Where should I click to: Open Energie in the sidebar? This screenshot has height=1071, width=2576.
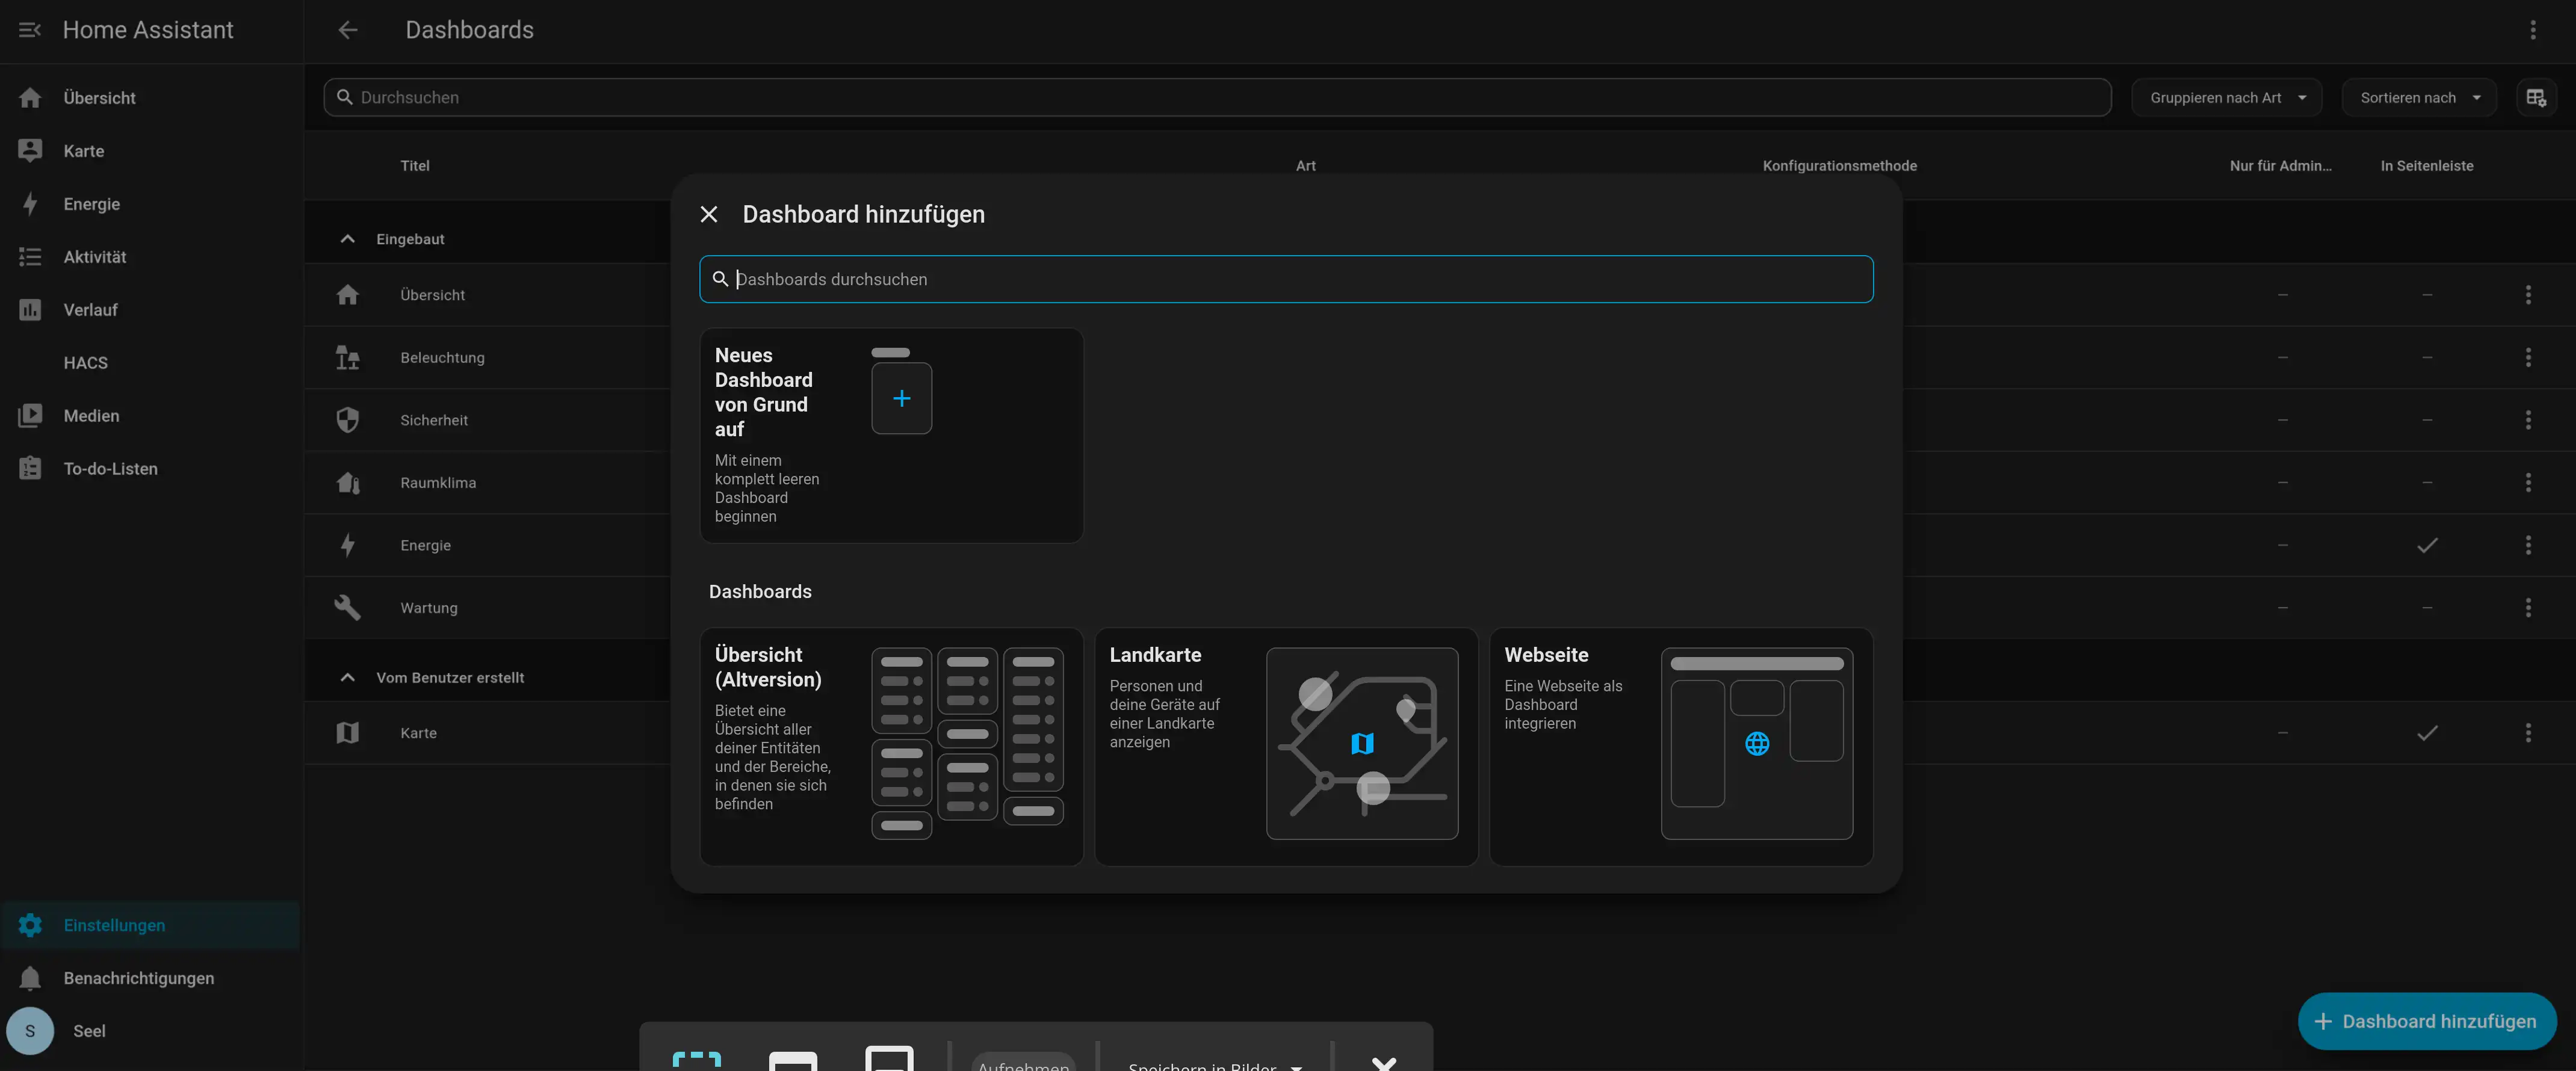point(150,204)
